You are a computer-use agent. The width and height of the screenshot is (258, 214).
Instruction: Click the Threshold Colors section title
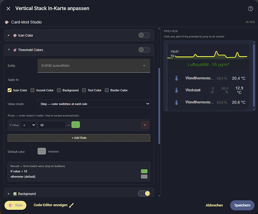(30, 50)
